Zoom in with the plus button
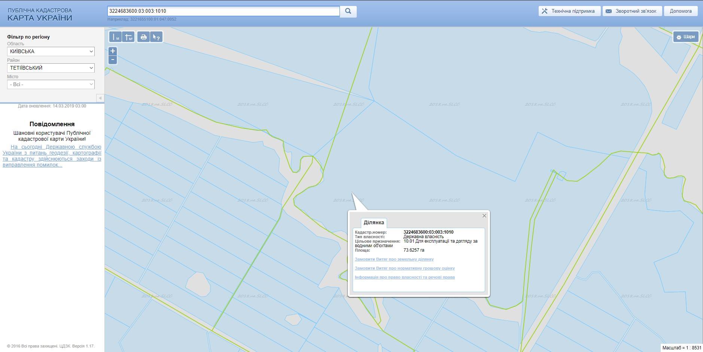This screenshot has width=703, height=352. click(x=113, y=51)
